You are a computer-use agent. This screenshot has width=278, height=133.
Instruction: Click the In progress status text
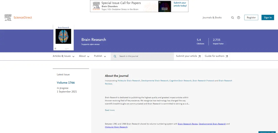click(x=63, y=88)
